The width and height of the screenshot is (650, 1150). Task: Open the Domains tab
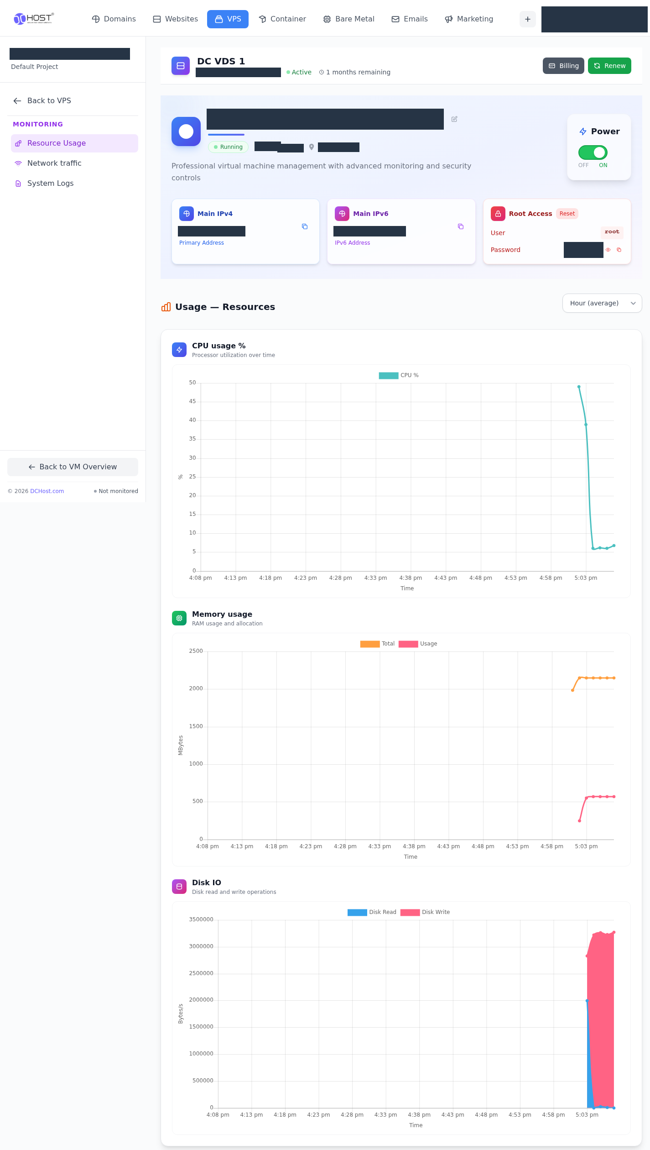point(114,19)
